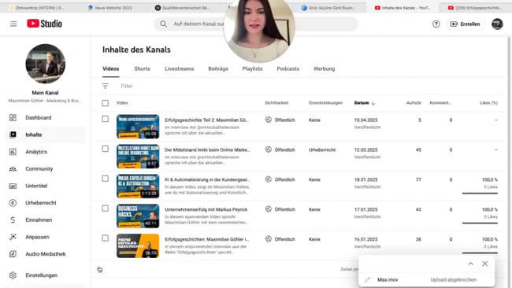Click globe icon of Erfolgsgeschichte Teil 2 row
This screenshot has width=512, height=288.
(x=269, y=120)
